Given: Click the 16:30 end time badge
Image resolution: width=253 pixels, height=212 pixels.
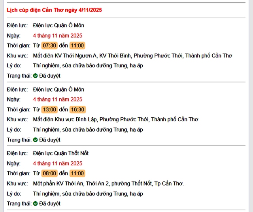Looking at the screenshot, I should tap(77, 110).
